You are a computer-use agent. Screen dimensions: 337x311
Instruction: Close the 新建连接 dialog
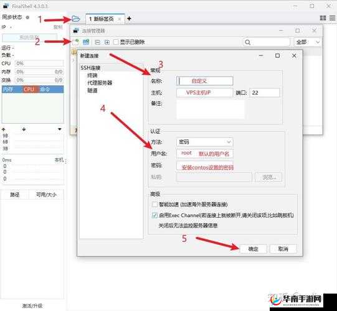[294, 56]
